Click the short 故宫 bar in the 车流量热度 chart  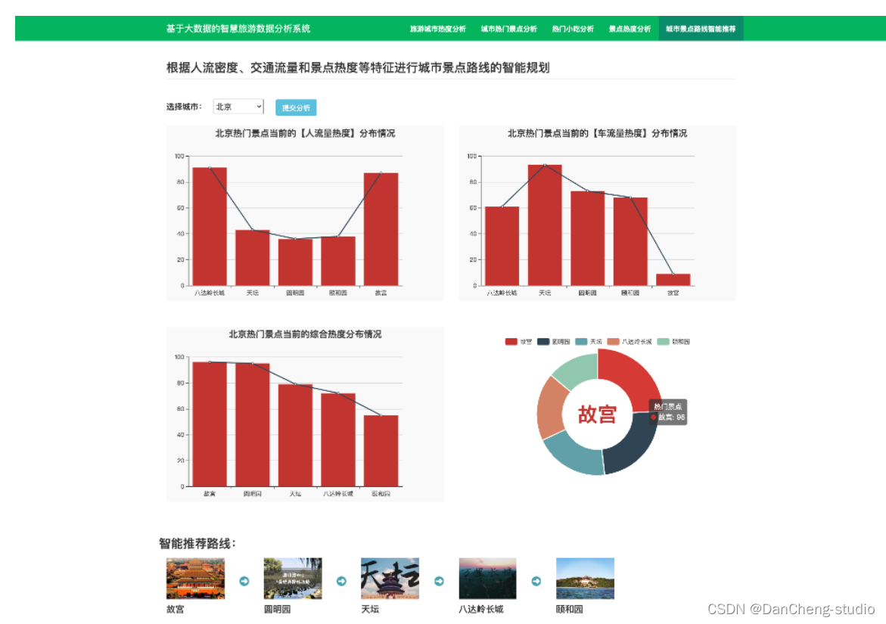coord(673,280)
